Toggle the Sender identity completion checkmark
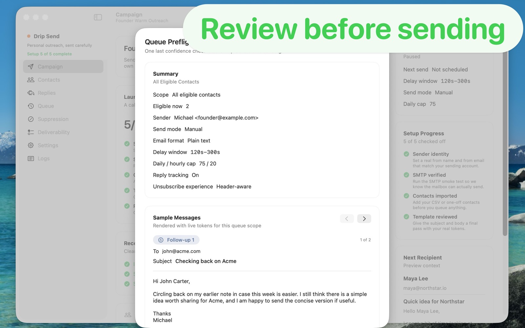Image resolution: width=525 pixels, height=328 pixels. pyautogui.click(x=406, y=154)
